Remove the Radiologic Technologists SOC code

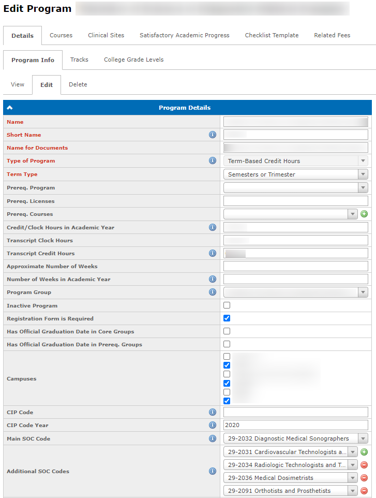coord(364,465)
